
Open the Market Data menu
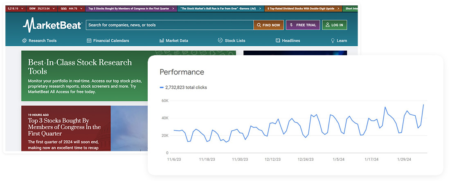tap(174, 40)
